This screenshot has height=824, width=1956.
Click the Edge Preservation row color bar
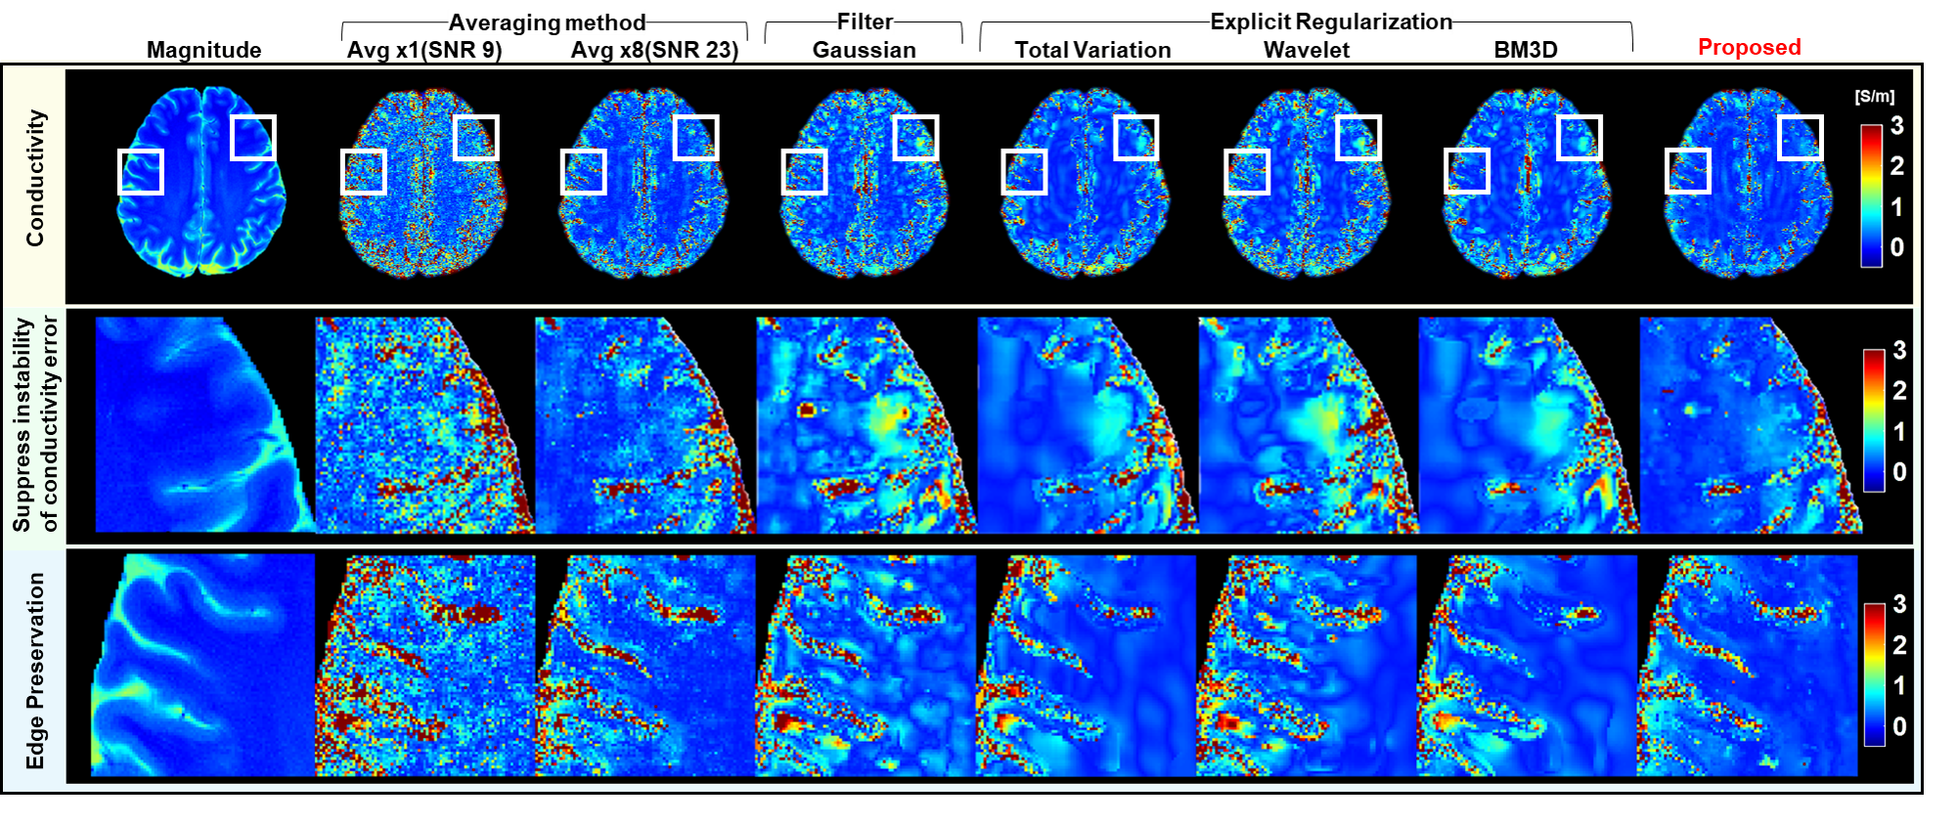pyautogui.click(x=1873, y=674)
